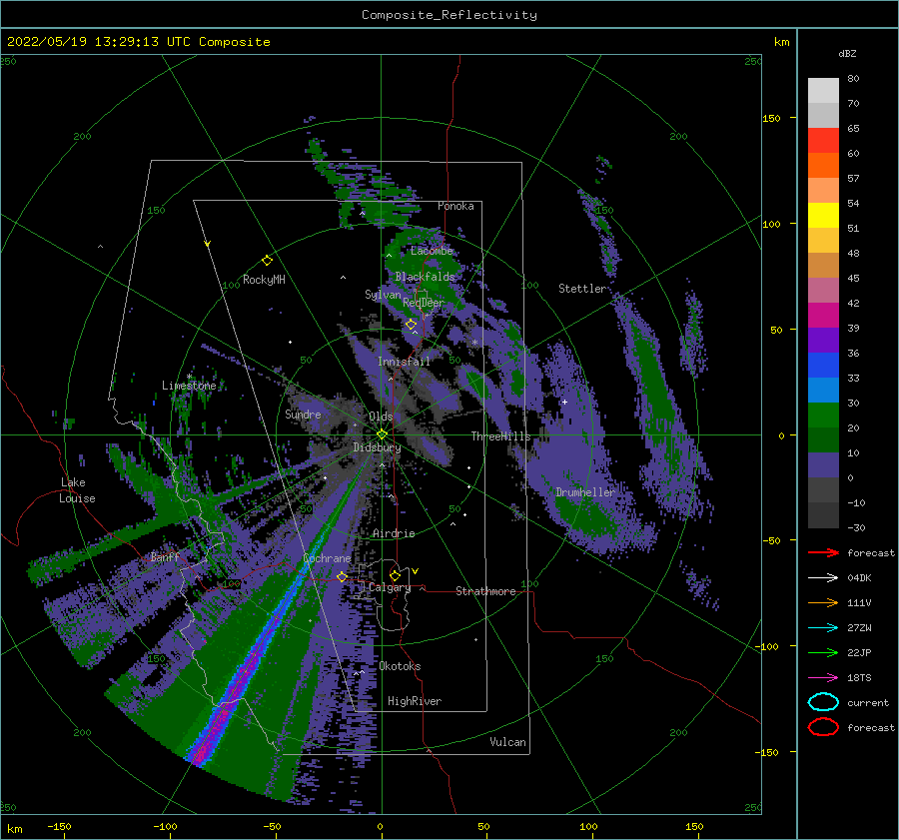Click the 'Sylvan' map label

(383, 294)
